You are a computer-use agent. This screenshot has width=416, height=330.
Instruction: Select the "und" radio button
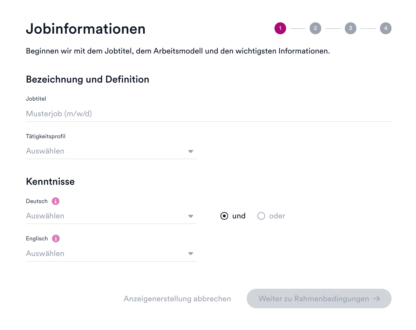(x=224, y=216)
